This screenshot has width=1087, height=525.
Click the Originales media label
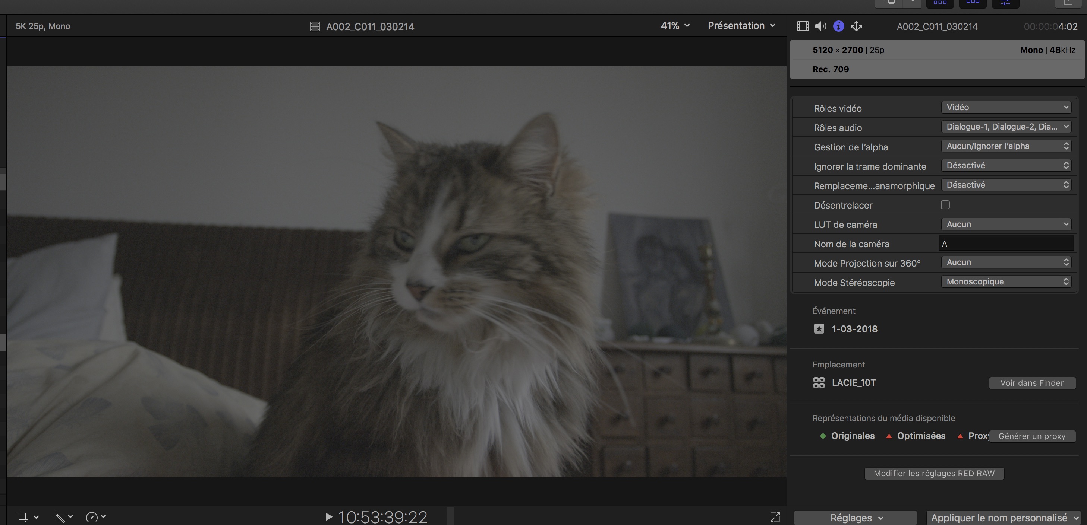coord(853,436)
